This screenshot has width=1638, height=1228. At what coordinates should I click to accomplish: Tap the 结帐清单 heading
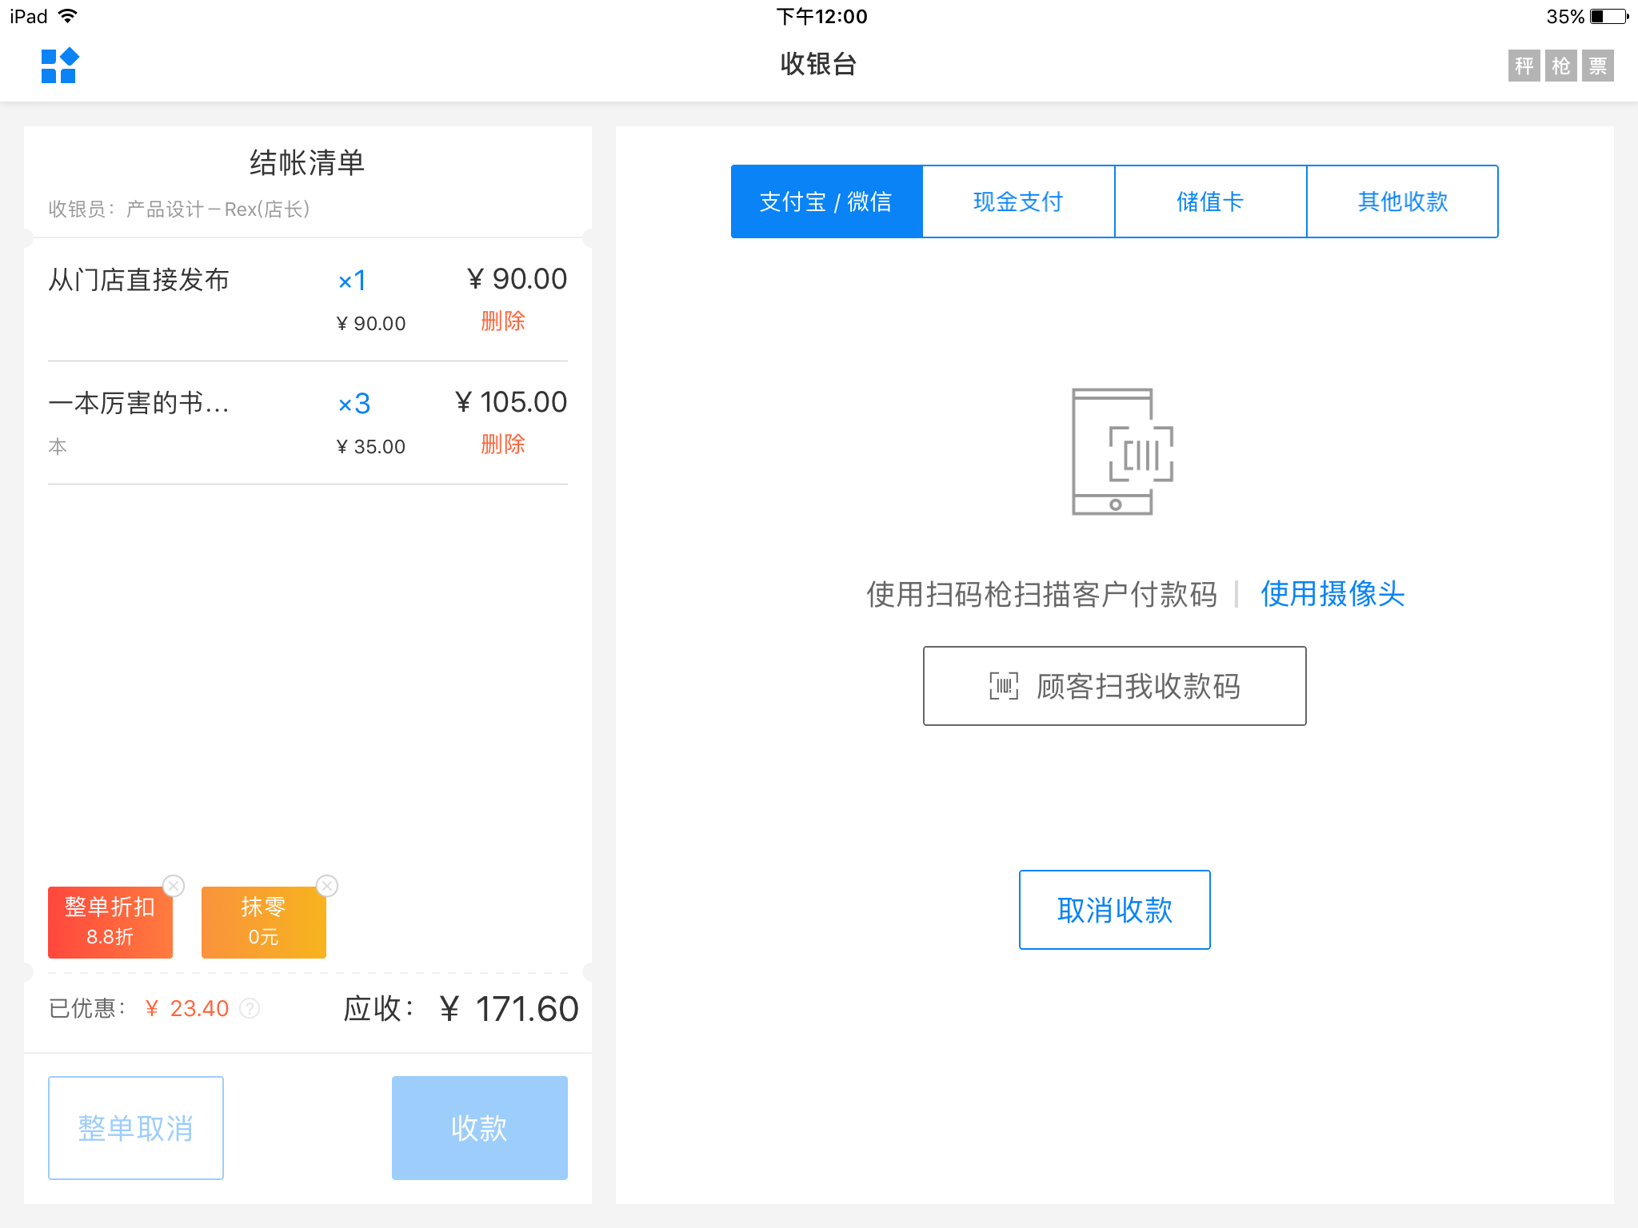[307, 163]
